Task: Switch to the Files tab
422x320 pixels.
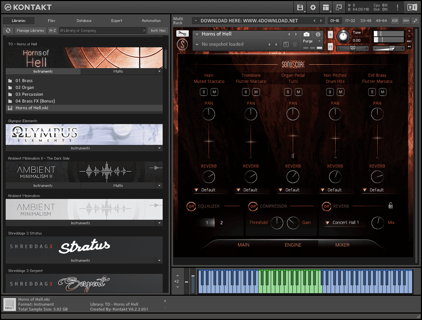Action: pos(52,21)
